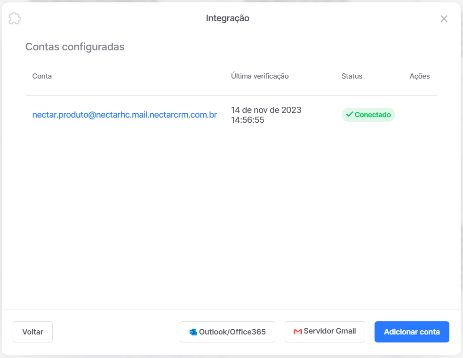Click Adicionar conta button
The width and height of the screenshot is (463, 358).
pos(412,332)
